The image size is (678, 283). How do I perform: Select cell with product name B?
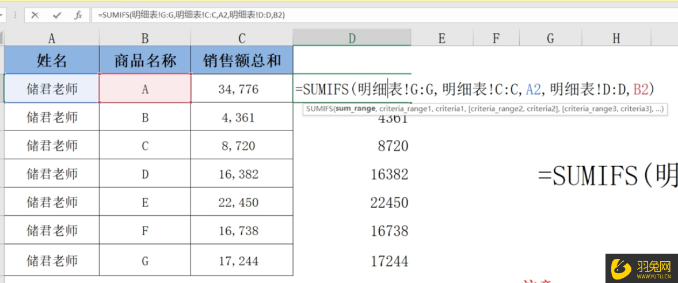coord(145,117)
